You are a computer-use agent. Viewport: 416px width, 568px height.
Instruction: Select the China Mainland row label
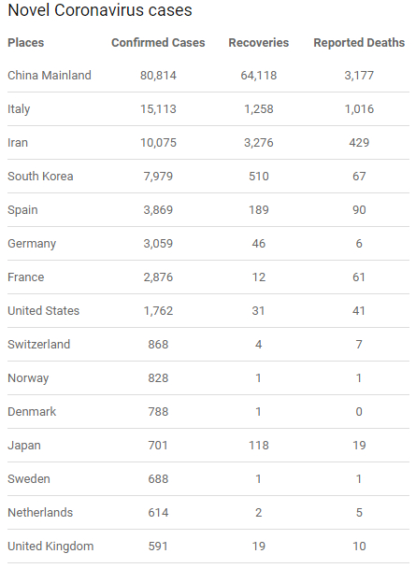[x=50, y=76]
